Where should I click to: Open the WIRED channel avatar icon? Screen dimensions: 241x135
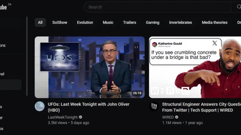[x=154, y=106]
